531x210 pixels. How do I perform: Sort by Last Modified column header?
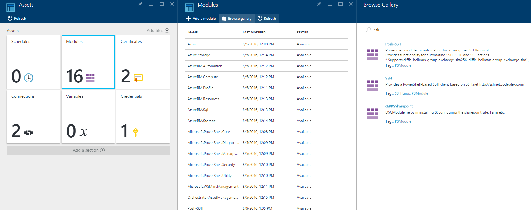pos(254,32)
